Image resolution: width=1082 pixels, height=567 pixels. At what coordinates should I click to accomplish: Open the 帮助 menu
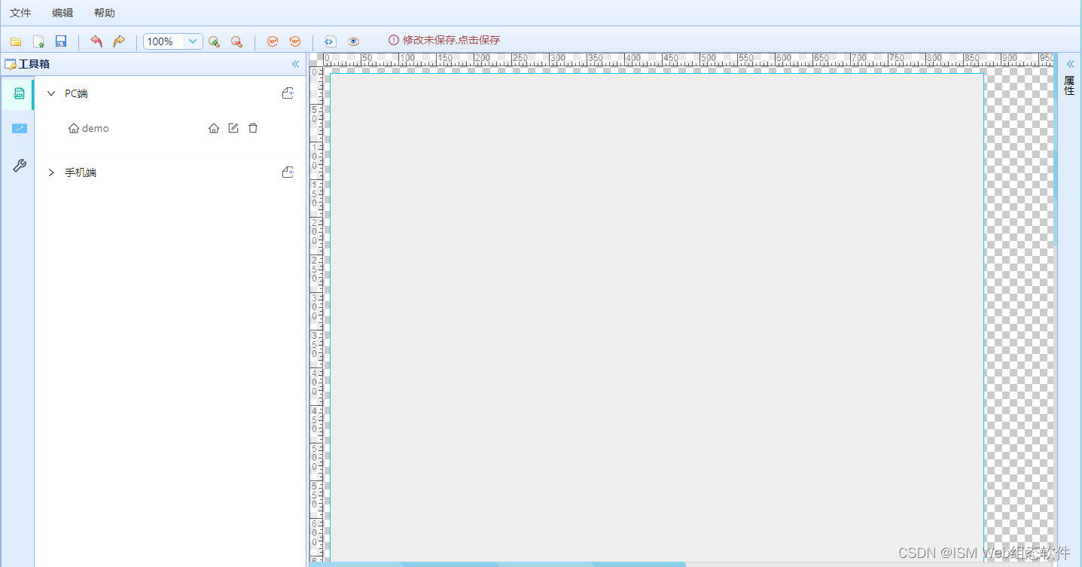coord(105,13)
